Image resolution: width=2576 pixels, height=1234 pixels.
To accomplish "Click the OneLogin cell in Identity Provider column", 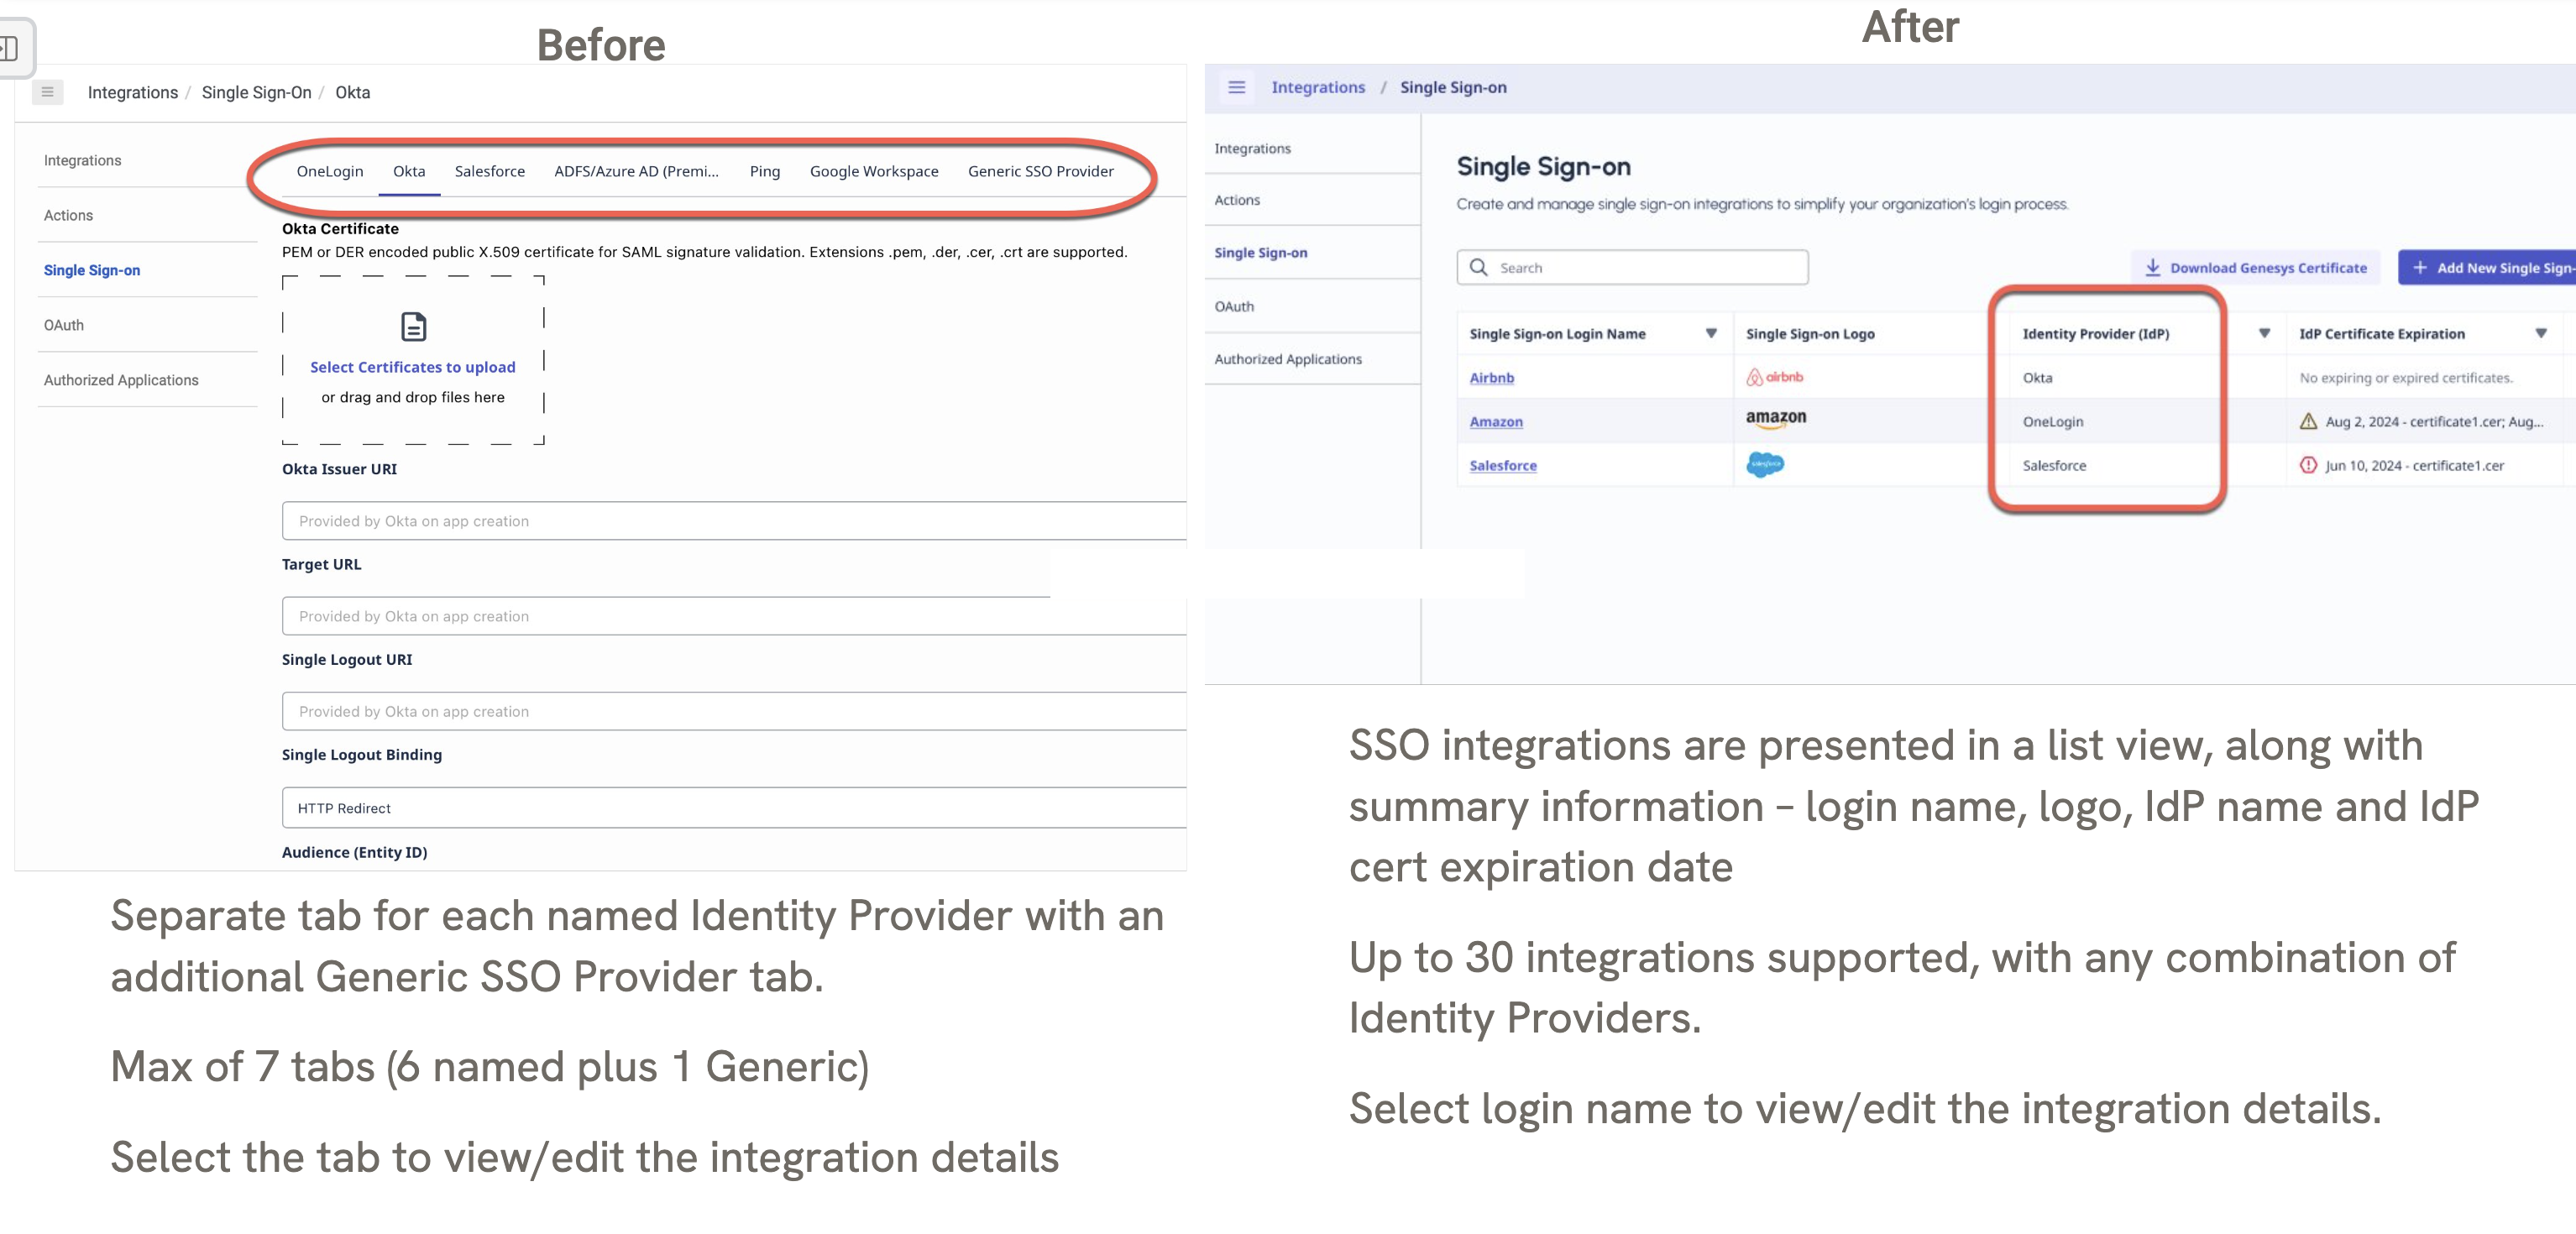I will point(2053,421).
